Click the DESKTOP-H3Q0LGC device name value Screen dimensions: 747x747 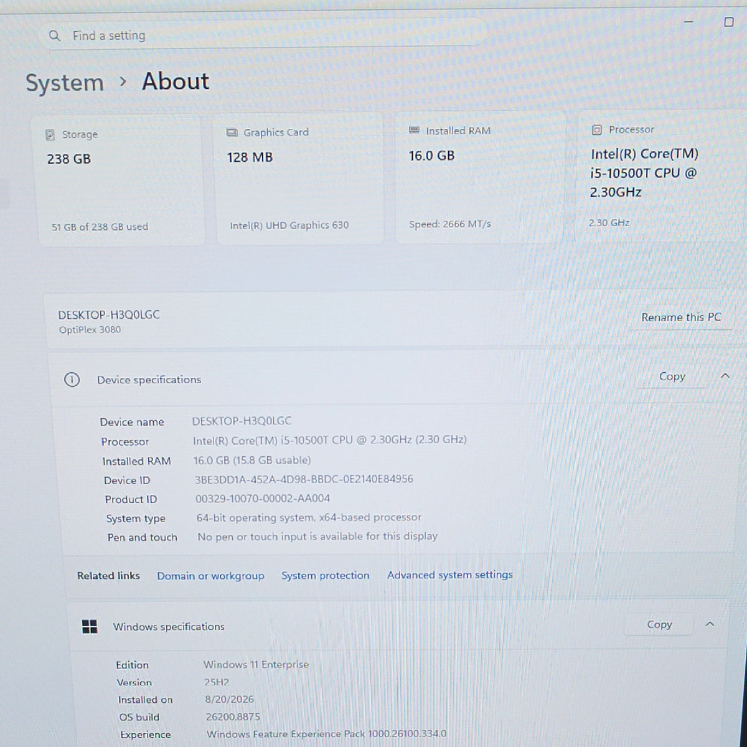pos(242,421)
